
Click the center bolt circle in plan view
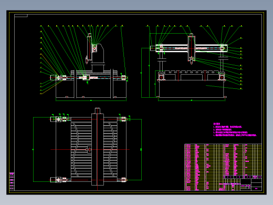(x=89, y=149)
